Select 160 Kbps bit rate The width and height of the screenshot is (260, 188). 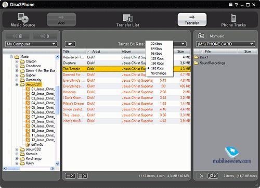158,64
